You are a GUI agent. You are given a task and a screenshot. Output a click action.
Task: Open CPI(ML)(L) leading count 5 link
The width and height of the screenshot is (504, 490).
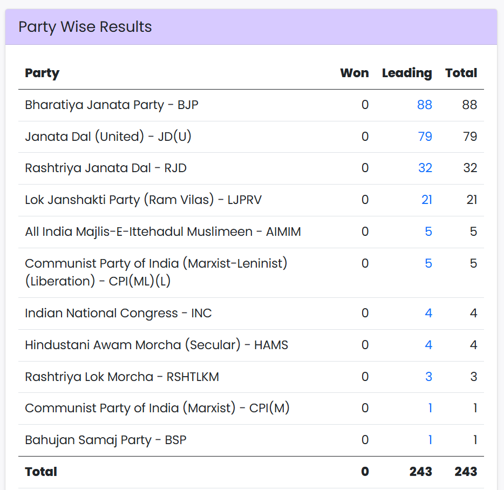point(428,264)
